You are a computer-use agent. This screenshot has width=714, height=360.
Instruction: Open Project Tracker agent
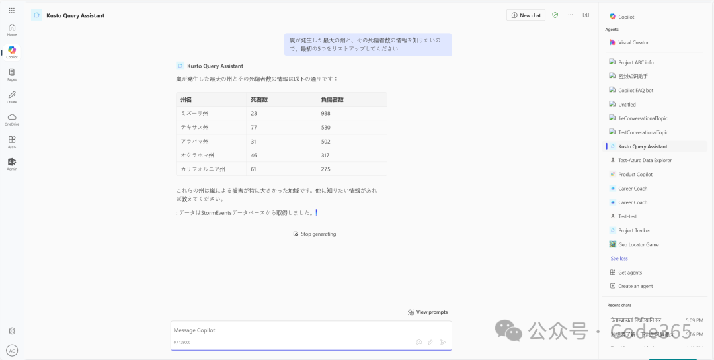click(630, 230)
